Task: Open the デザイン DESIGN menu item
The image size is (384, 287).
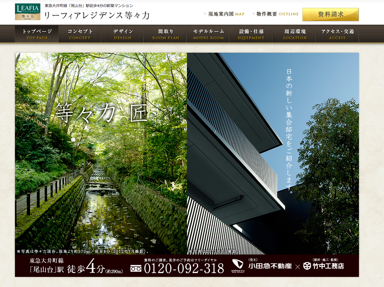Action: point(123,34)
